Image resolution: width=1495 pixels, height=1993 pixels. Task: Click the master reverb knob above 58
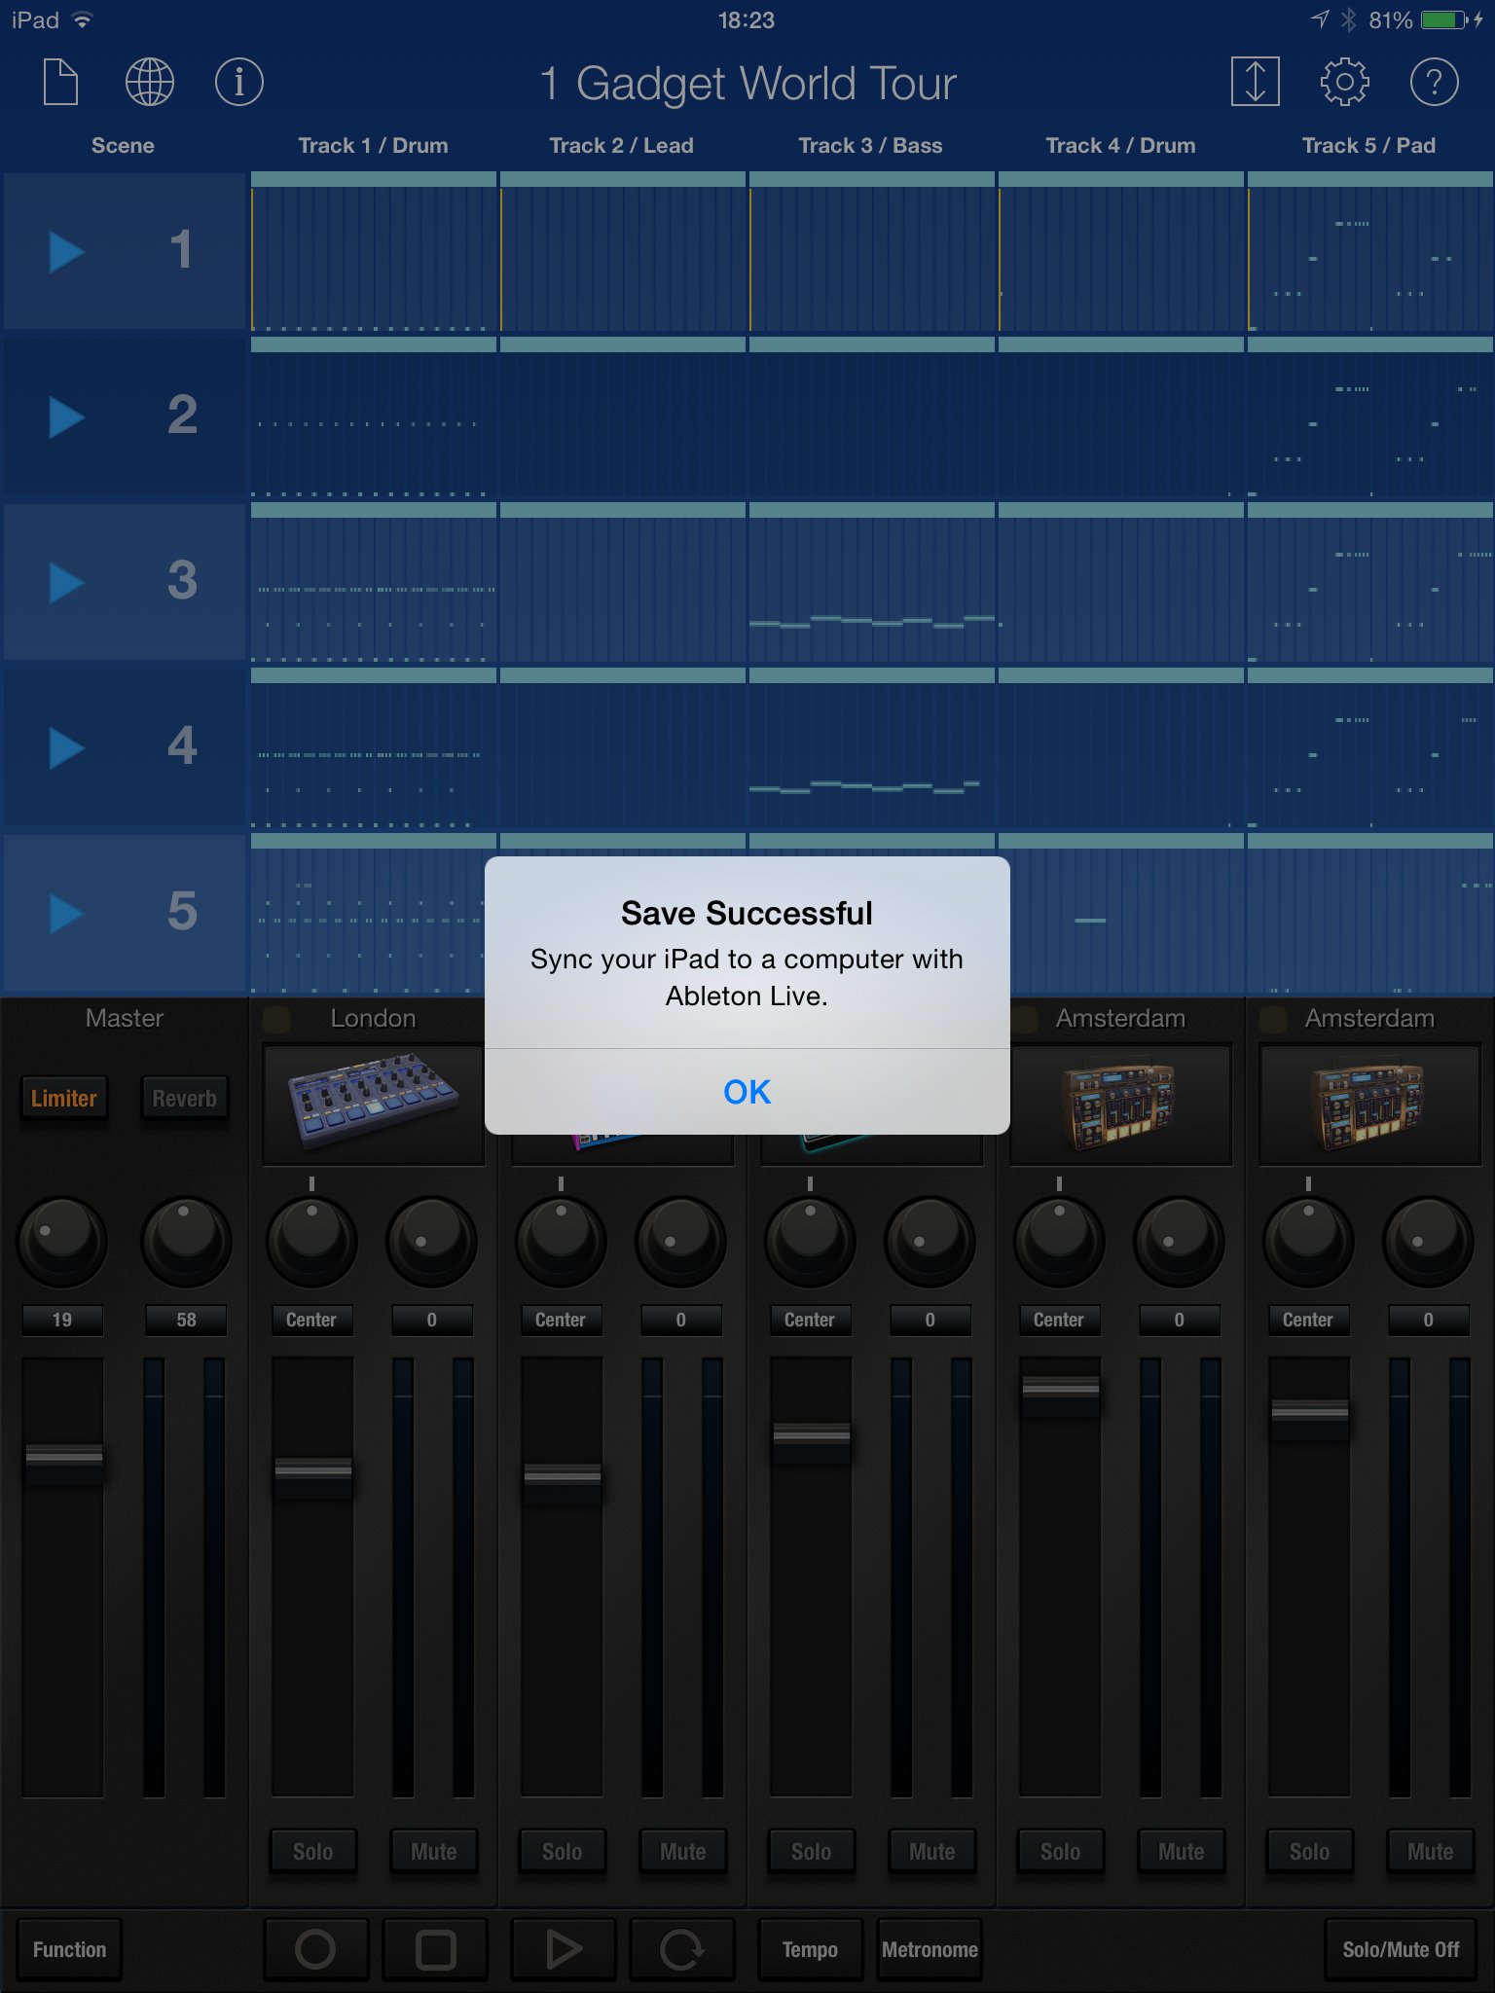click(x=186, y=1241)
